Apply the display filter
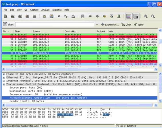The width and height of the screenshot is (162, 128). [x=139, y=25]
